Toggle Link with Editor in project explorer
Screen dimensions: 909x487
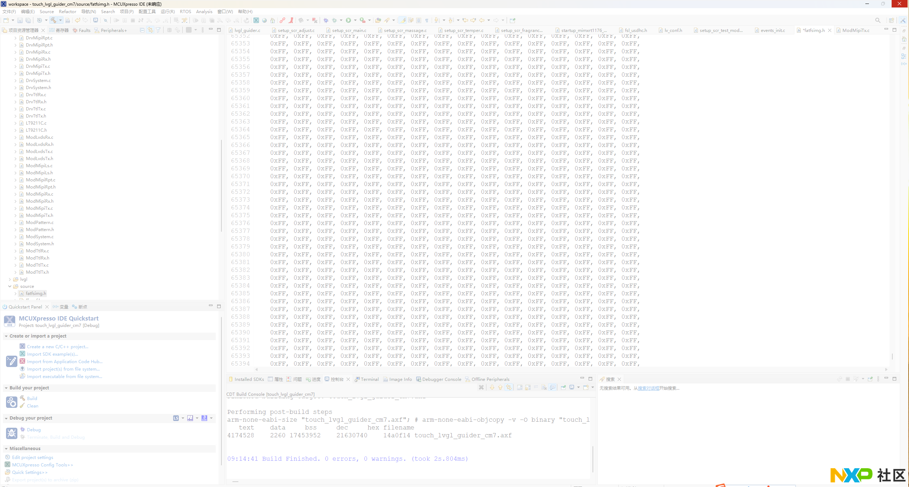(150, 30)
